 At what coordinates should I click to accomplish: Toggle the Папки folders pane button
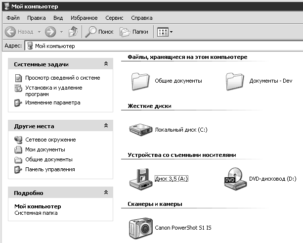pyautogui.click(x=134, y=32)
